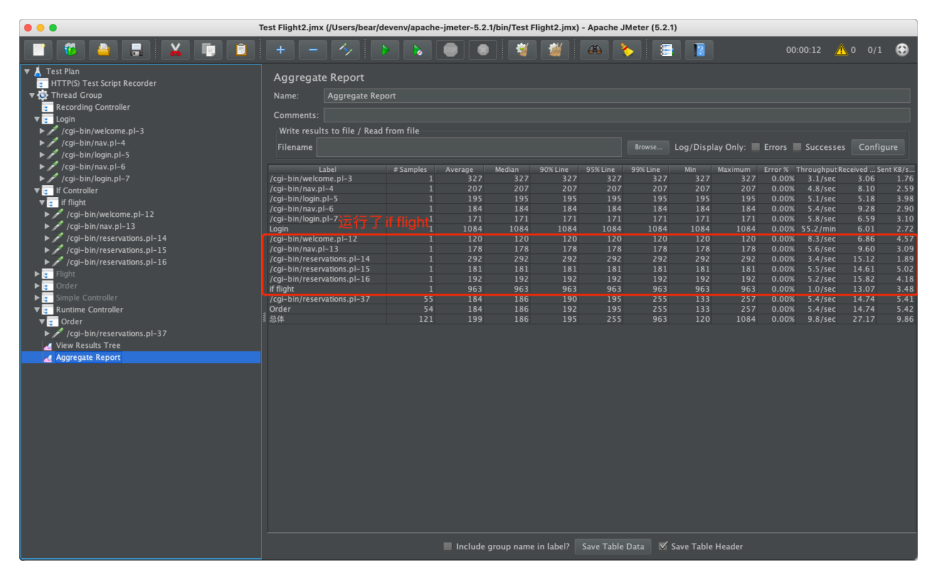Sort table by Label column header
Viewport: 937px width, 580px height.
[x=327, y=169]
